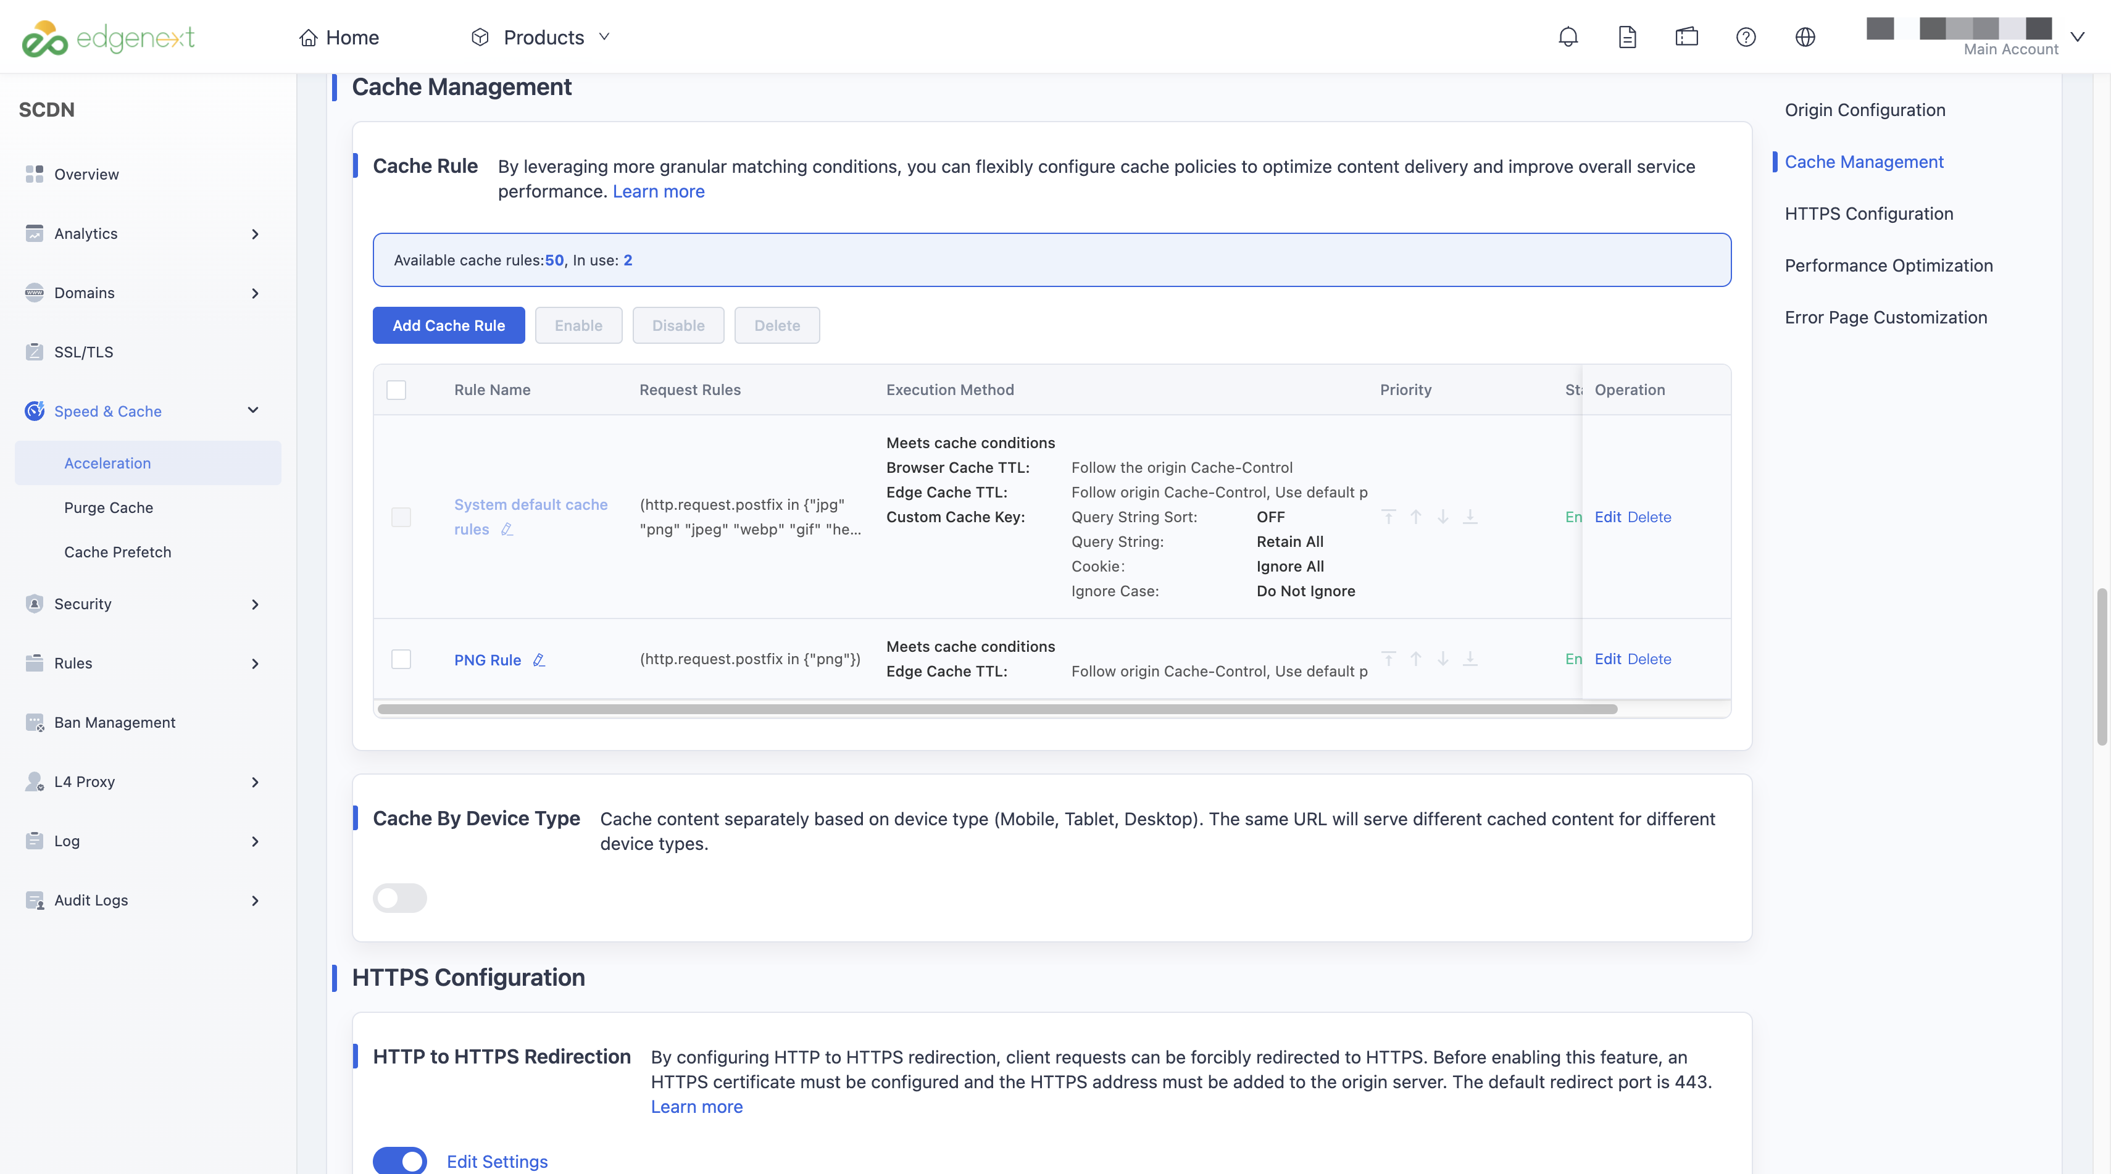Viewport: 2111px width, 1174px height.
Task: Check the PNG Rule row checkbox
Action: (401, 659)
